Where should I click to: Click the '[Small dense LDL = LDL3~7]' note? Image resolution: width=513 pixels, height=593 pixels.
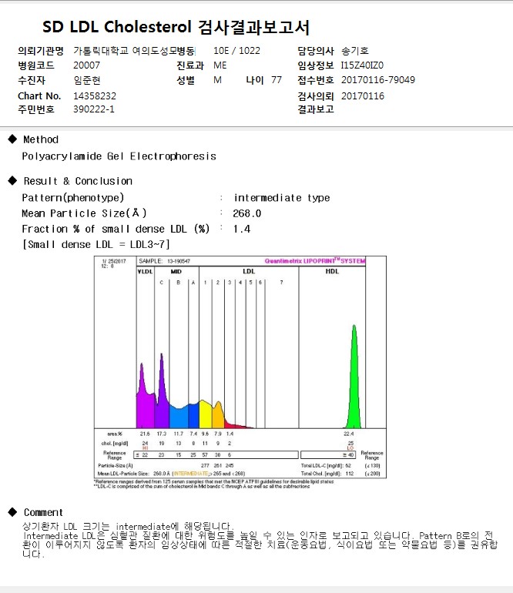[96, 244]
